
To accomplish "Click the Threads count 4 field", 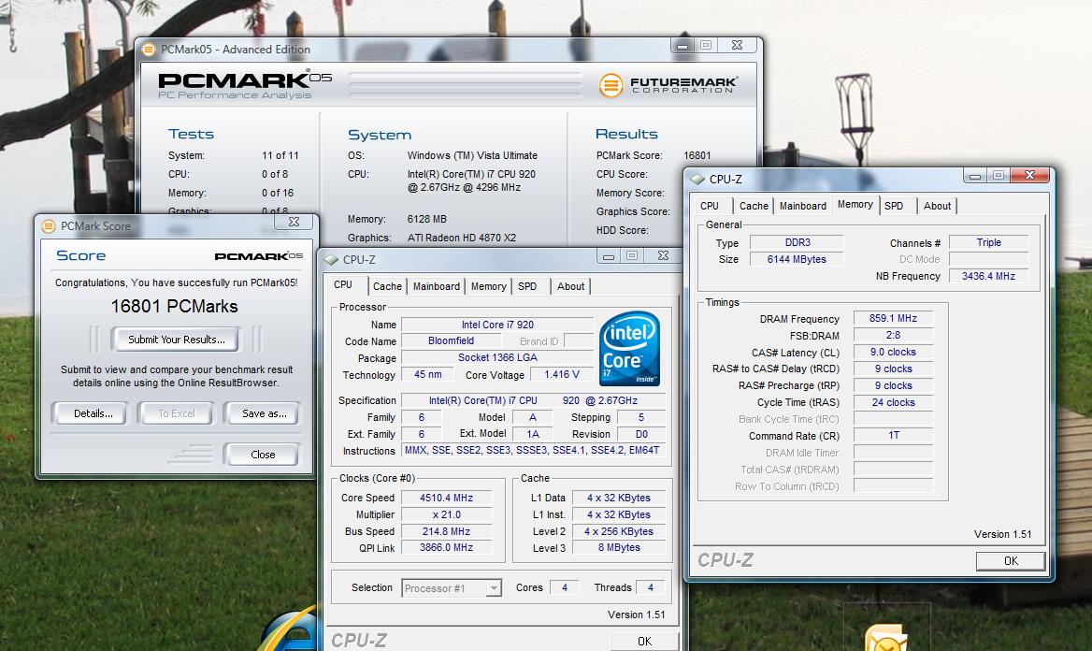I will pos(651,587).
